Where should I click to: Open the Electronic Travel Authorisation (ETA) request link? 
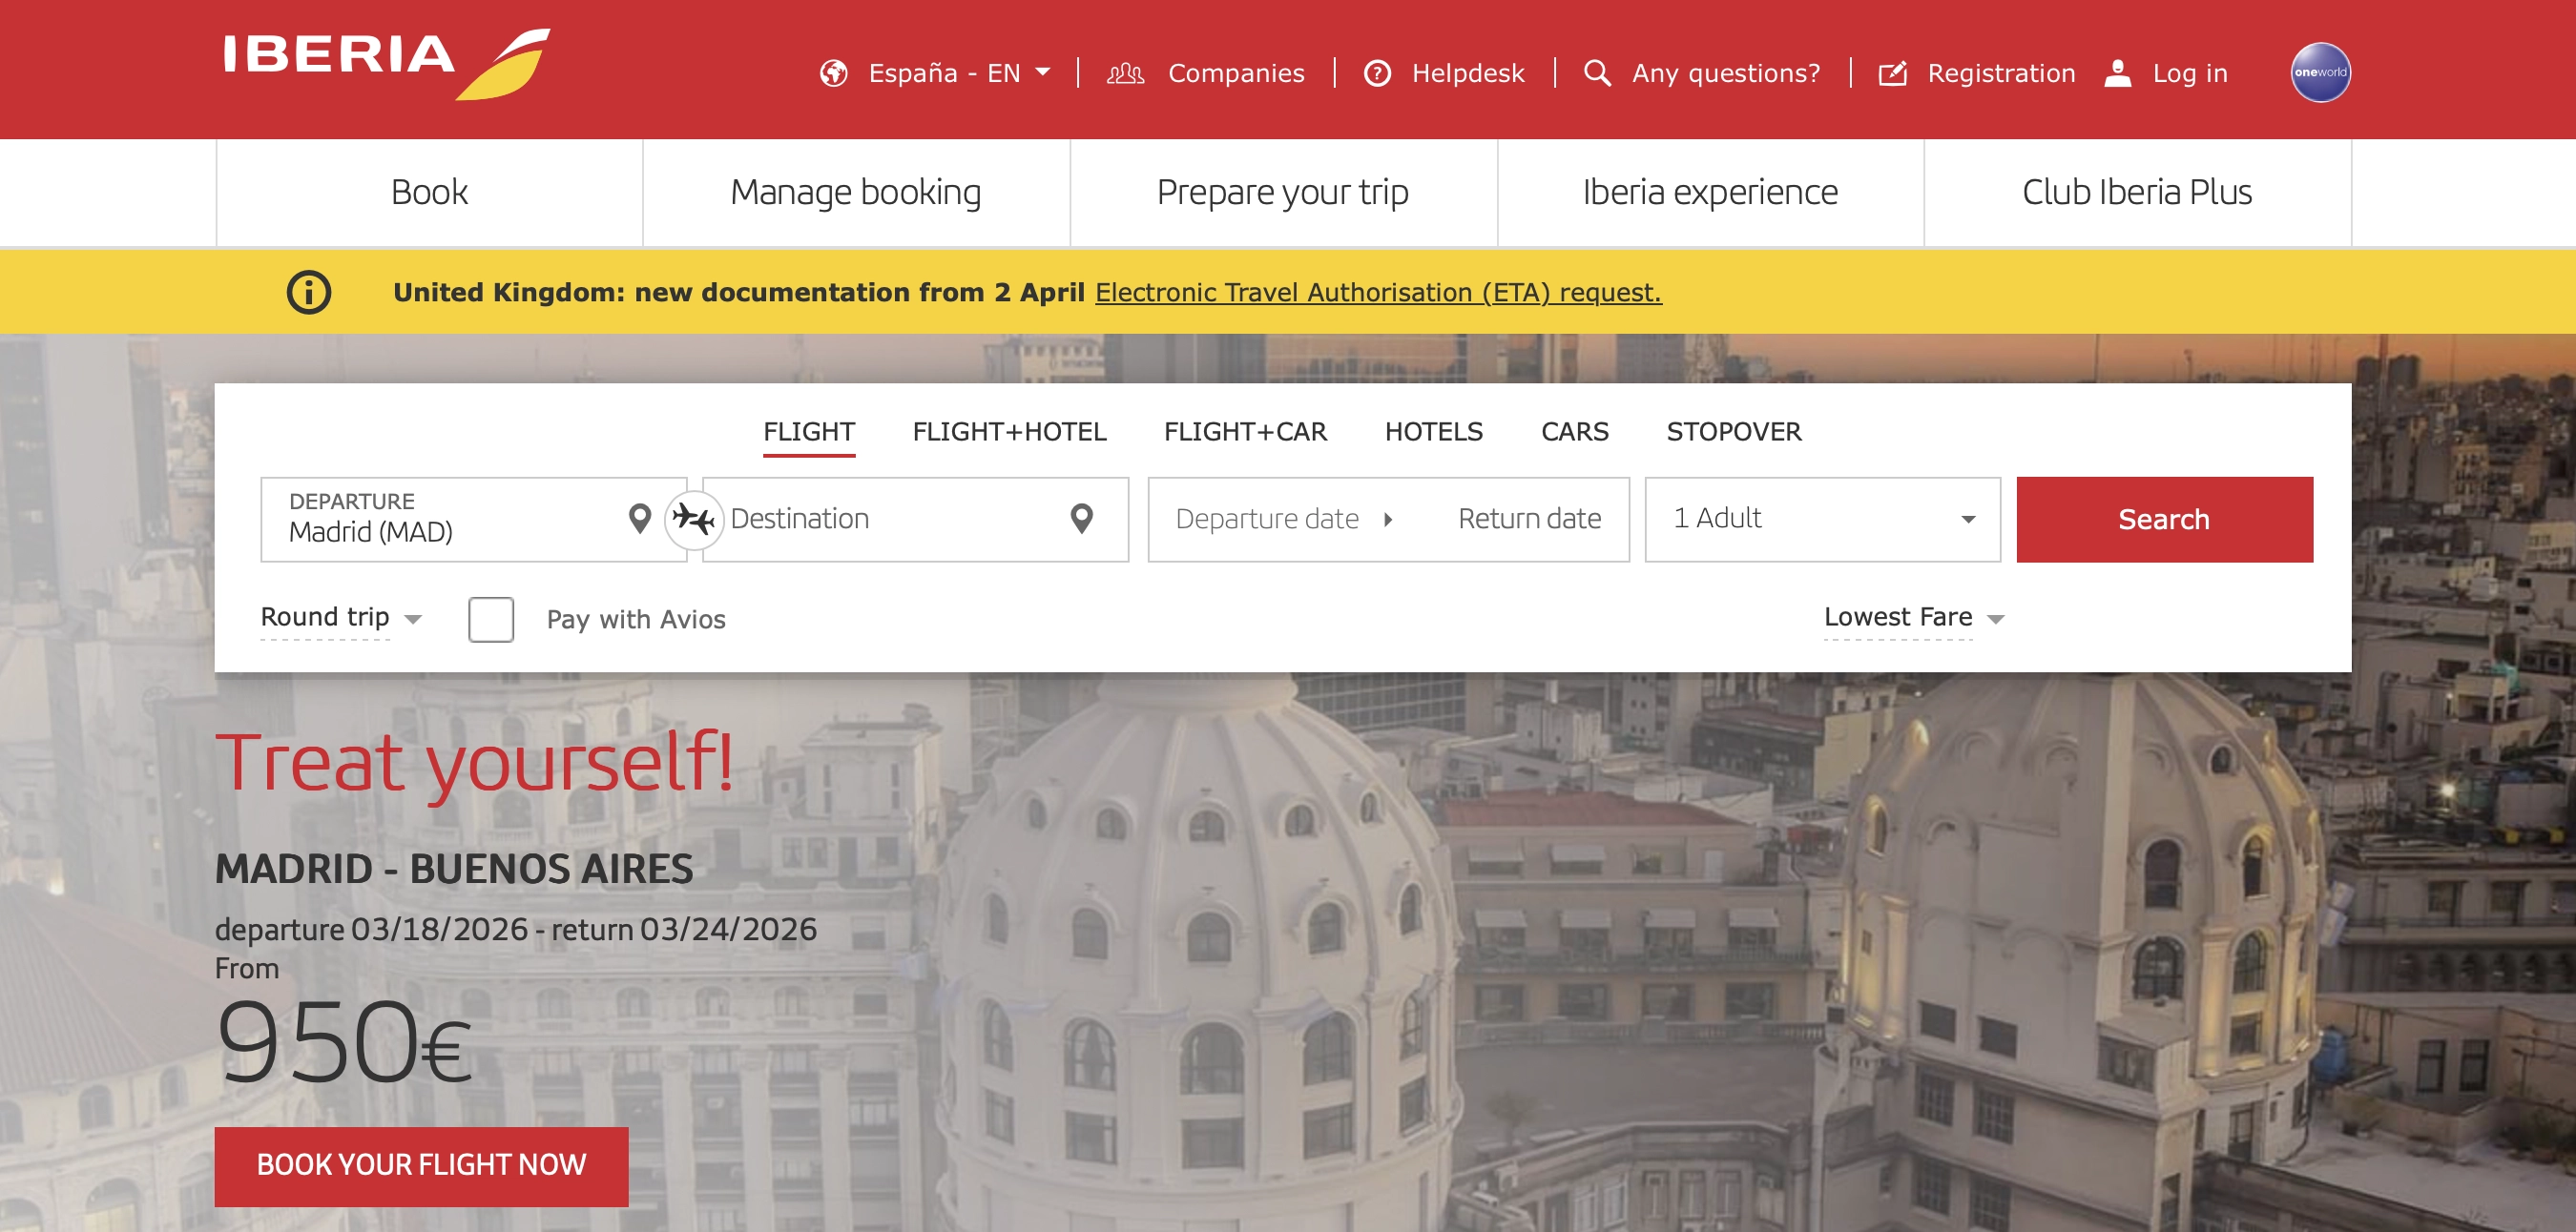pos(1378,293)
